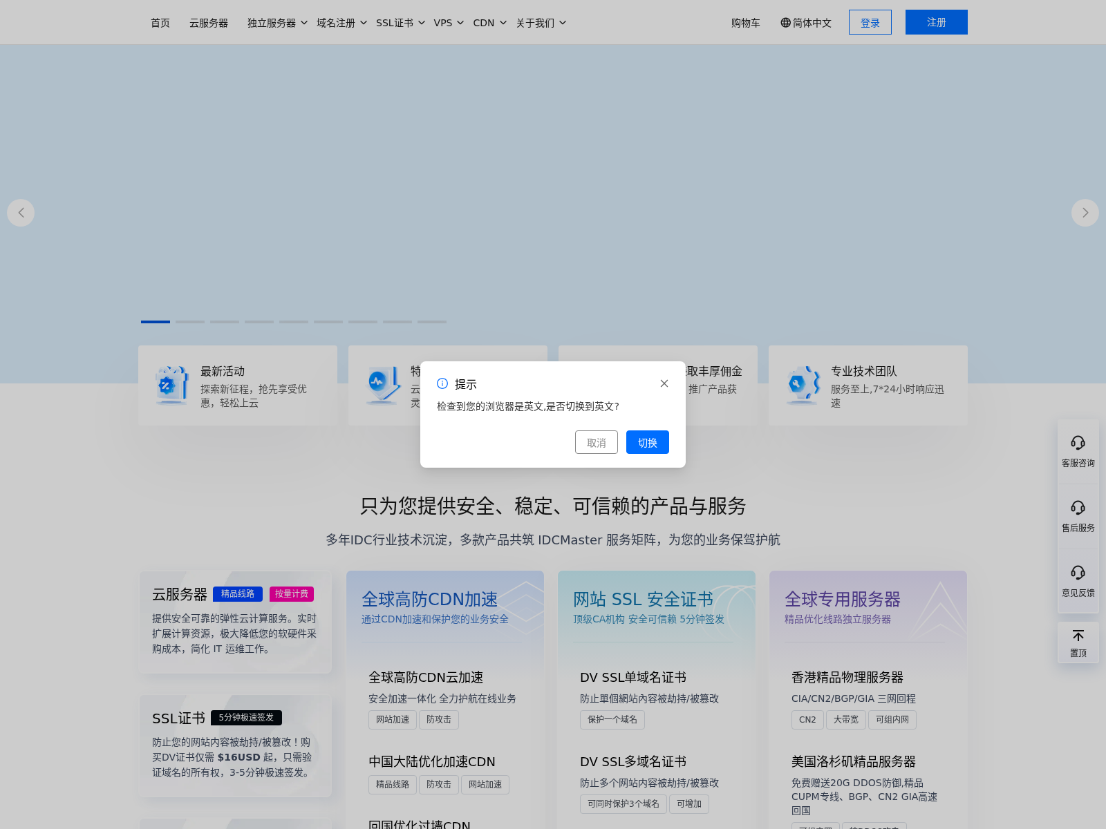Advance carousel with the right arrow

pos(1085,213)
